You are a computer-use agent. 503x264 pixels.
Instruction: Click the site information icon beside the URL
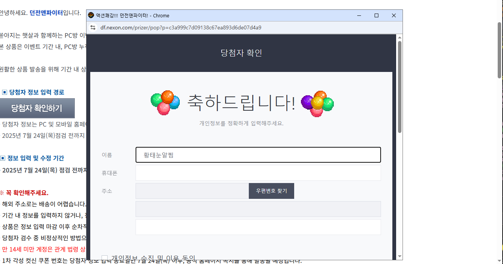(x=93, y=27)
